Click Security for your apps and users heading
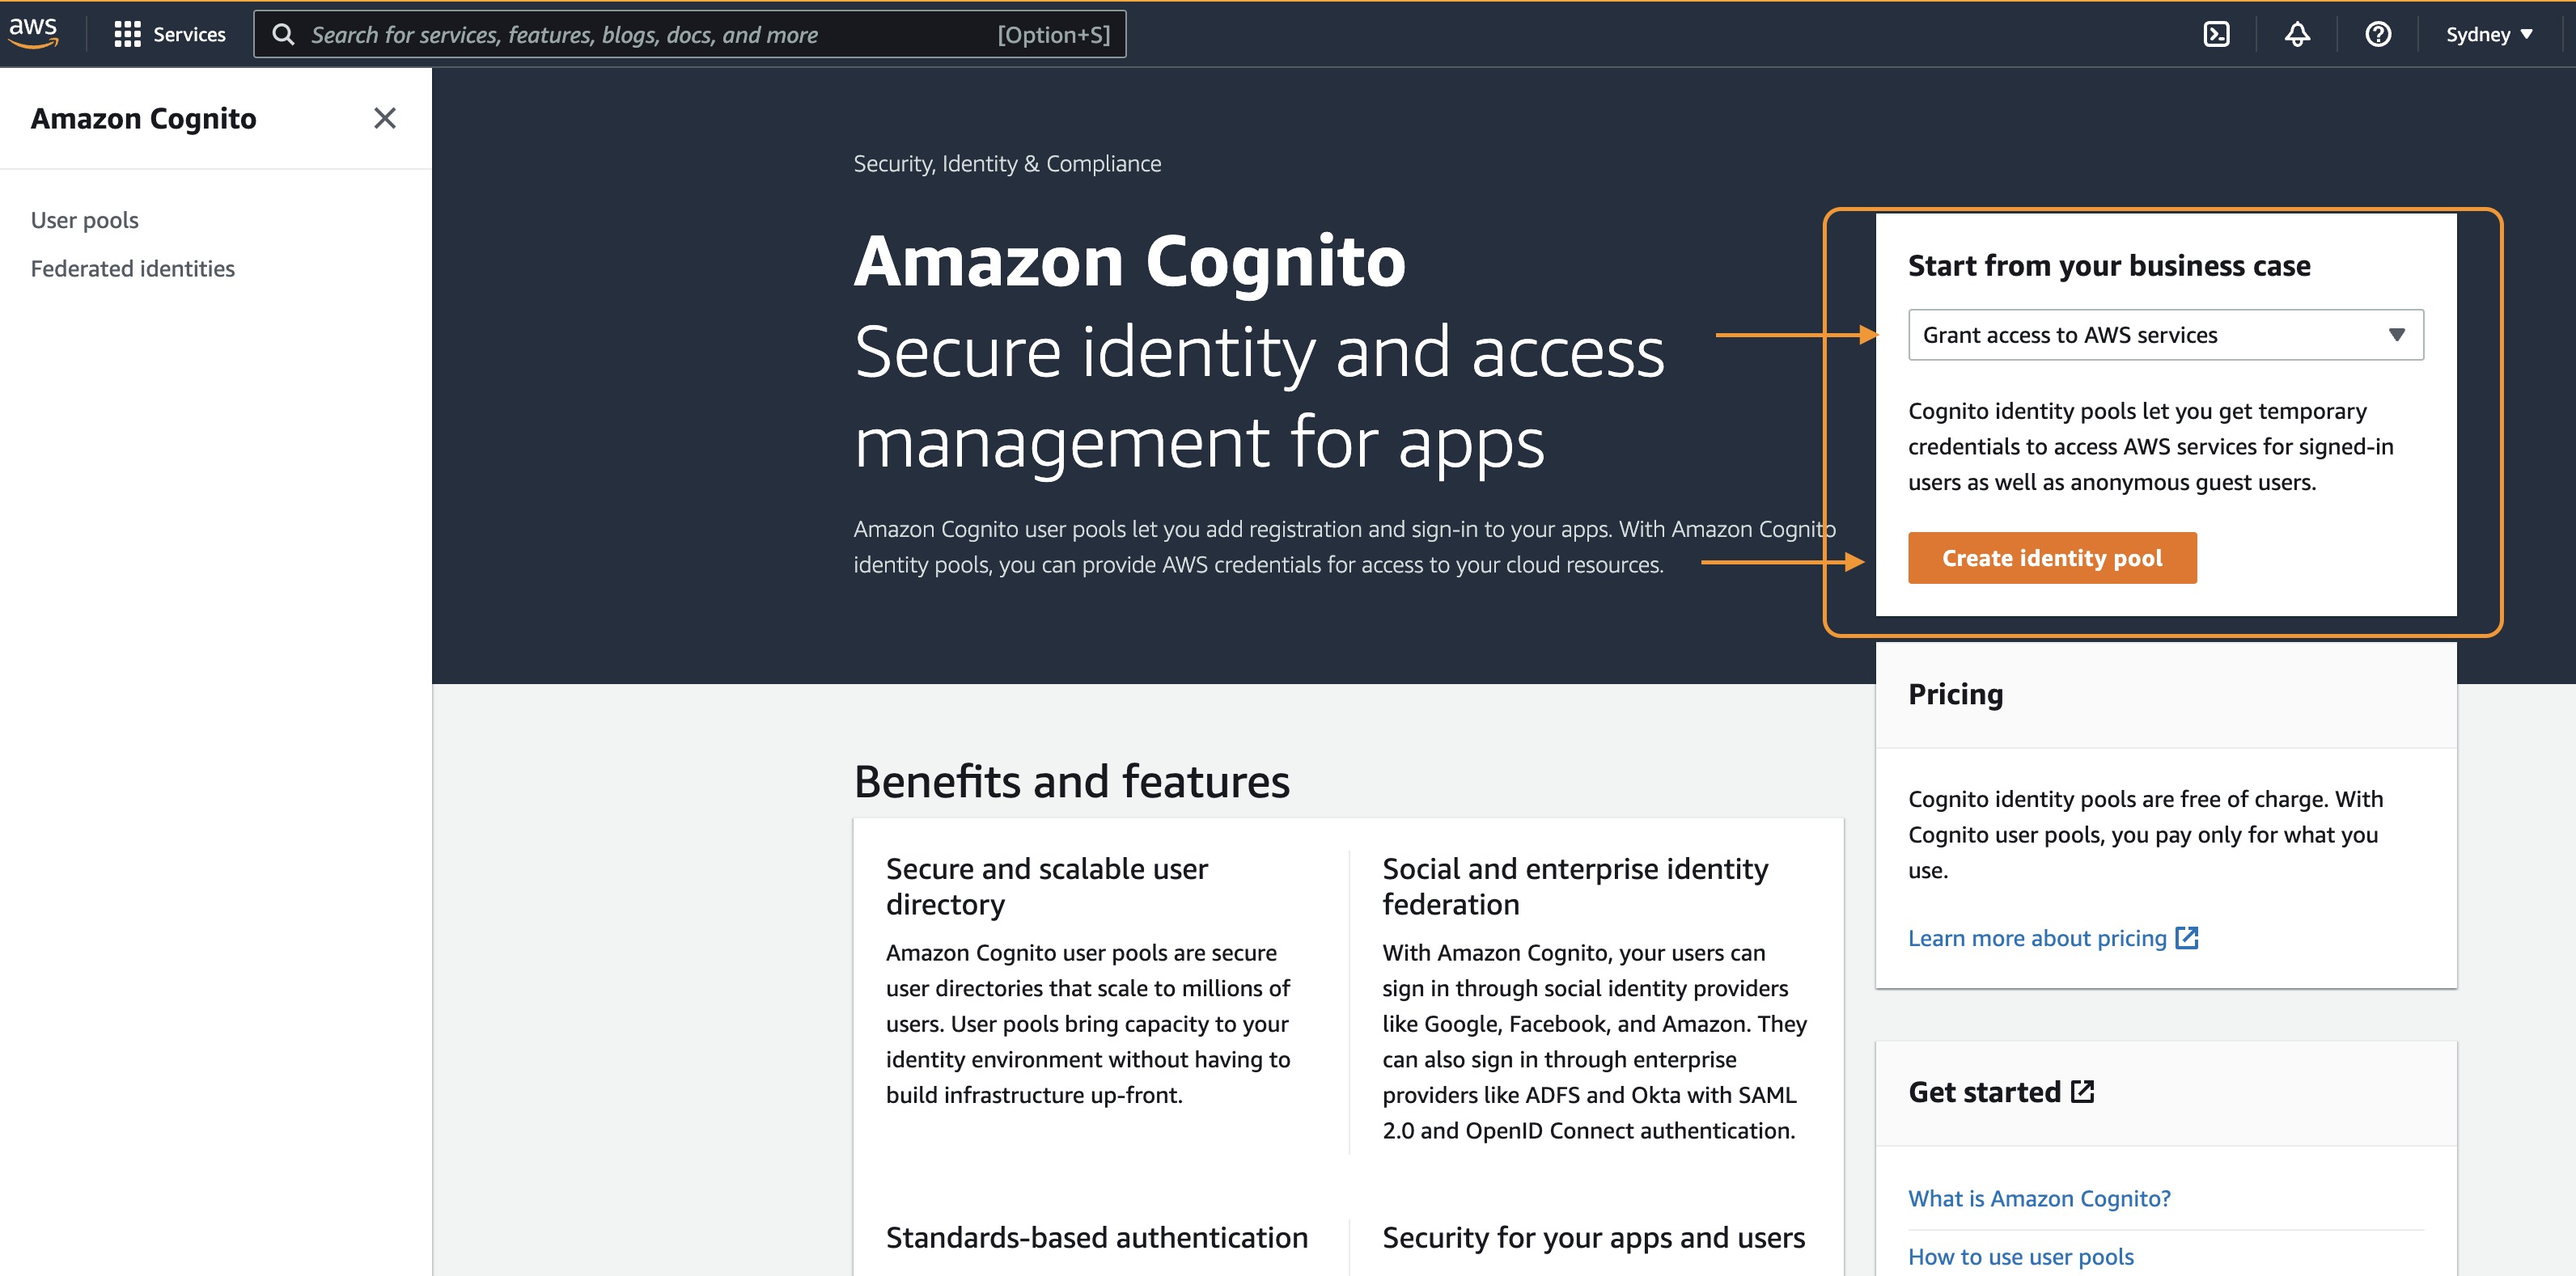Viewport: 2576px width, 1276px height. click(1593, 1237)
